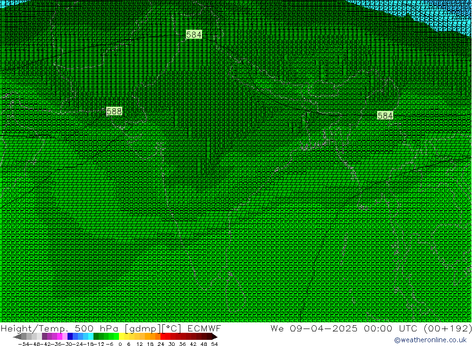Click the 'ECMWF' model name in the title
The image size is (472, 346).
click(x=204, y=328)
